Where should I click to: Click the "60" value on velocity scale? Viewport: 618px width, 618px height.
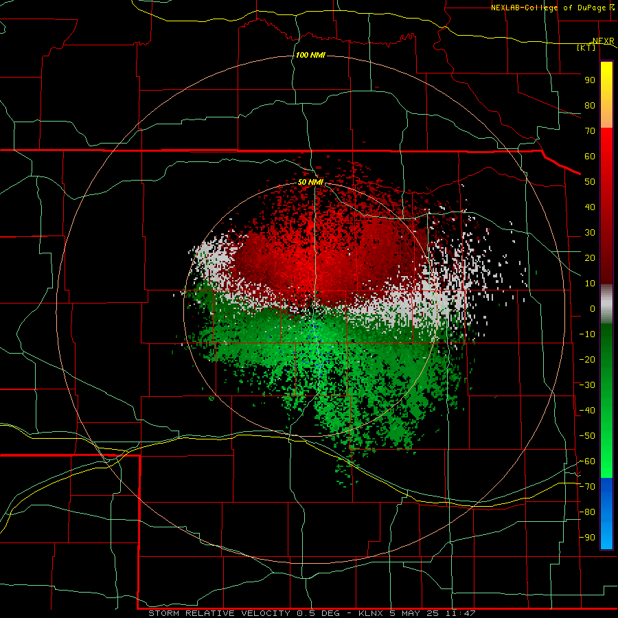coord(590,156)
